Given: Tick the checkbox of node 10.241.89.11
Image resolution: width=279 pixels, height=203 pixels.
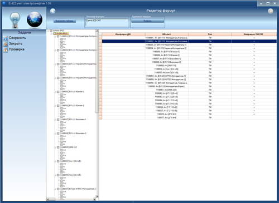Looking at the screenshot, I should tap(55, 33).
